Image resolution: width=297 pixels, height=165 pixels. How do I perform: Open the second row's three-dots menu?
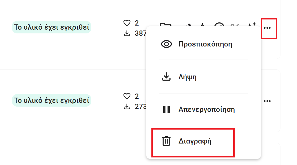pyautogui.click(x=267, y=101)
